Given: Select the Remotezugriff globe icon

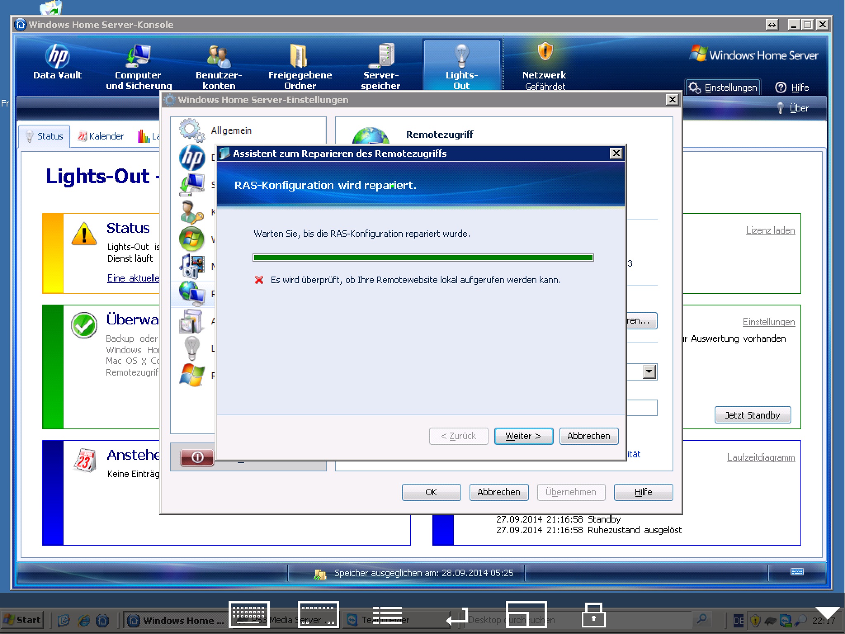Looking at the screenshot, I should pos(192,293).
